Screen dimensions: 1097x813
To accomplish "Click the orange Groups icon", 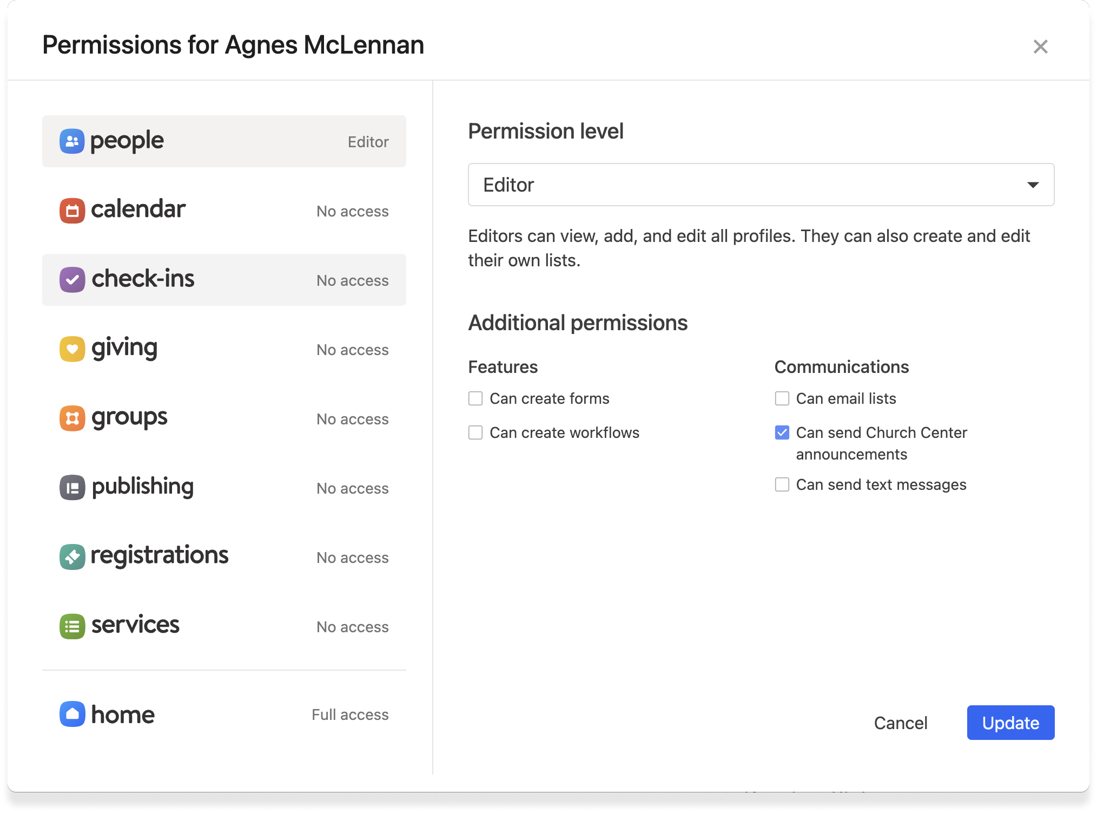I will pyautogui.click(x=72, y=418).
